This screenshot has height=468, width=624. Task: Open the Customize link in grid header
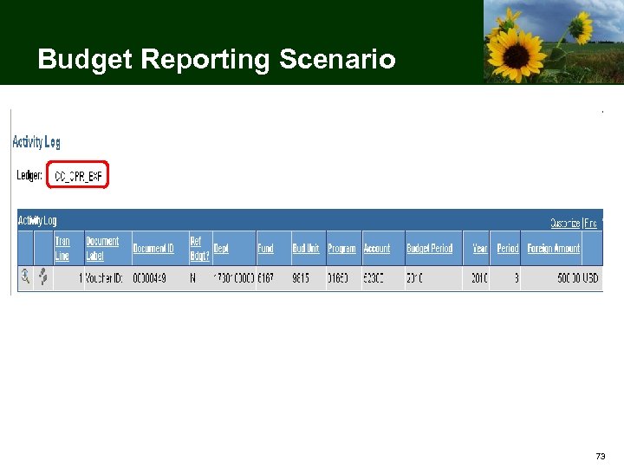pos(565,224)
